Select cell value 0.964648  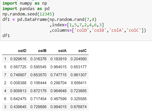58,91
